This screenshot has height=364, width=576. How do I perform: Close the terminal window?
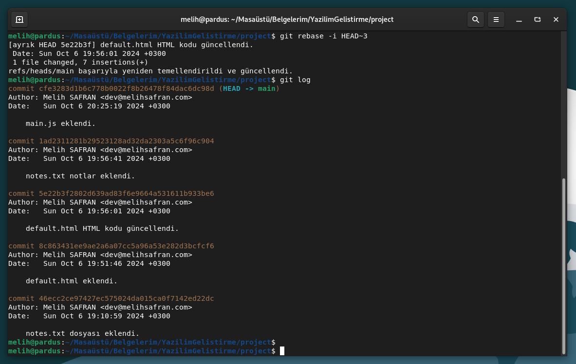tap(556, 19)
